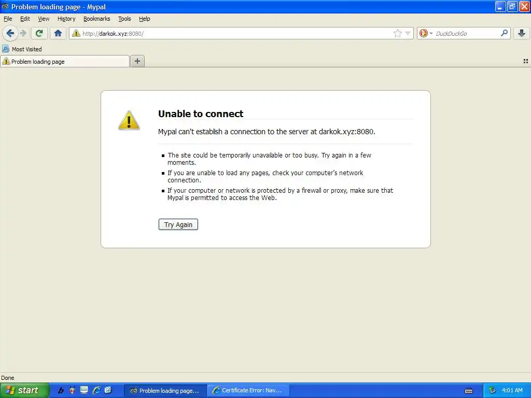The image size is (531, 398).
Task: Open the Home page icon
Action: [58, 33]
